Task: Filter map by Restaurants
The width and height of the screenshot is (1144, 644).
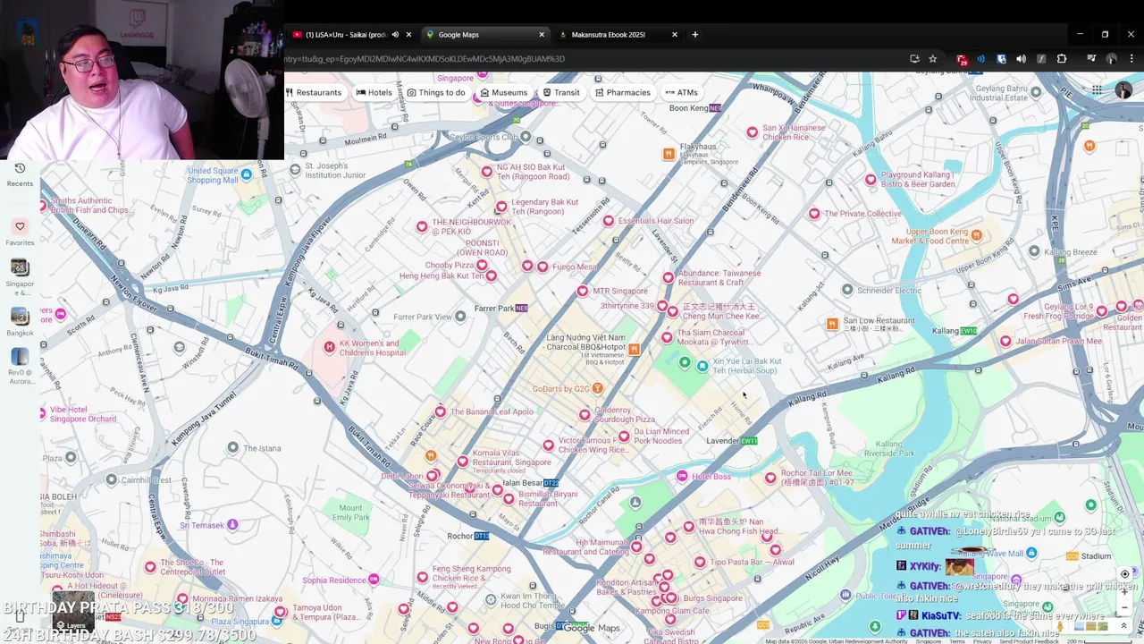Action: pos(314,92)
